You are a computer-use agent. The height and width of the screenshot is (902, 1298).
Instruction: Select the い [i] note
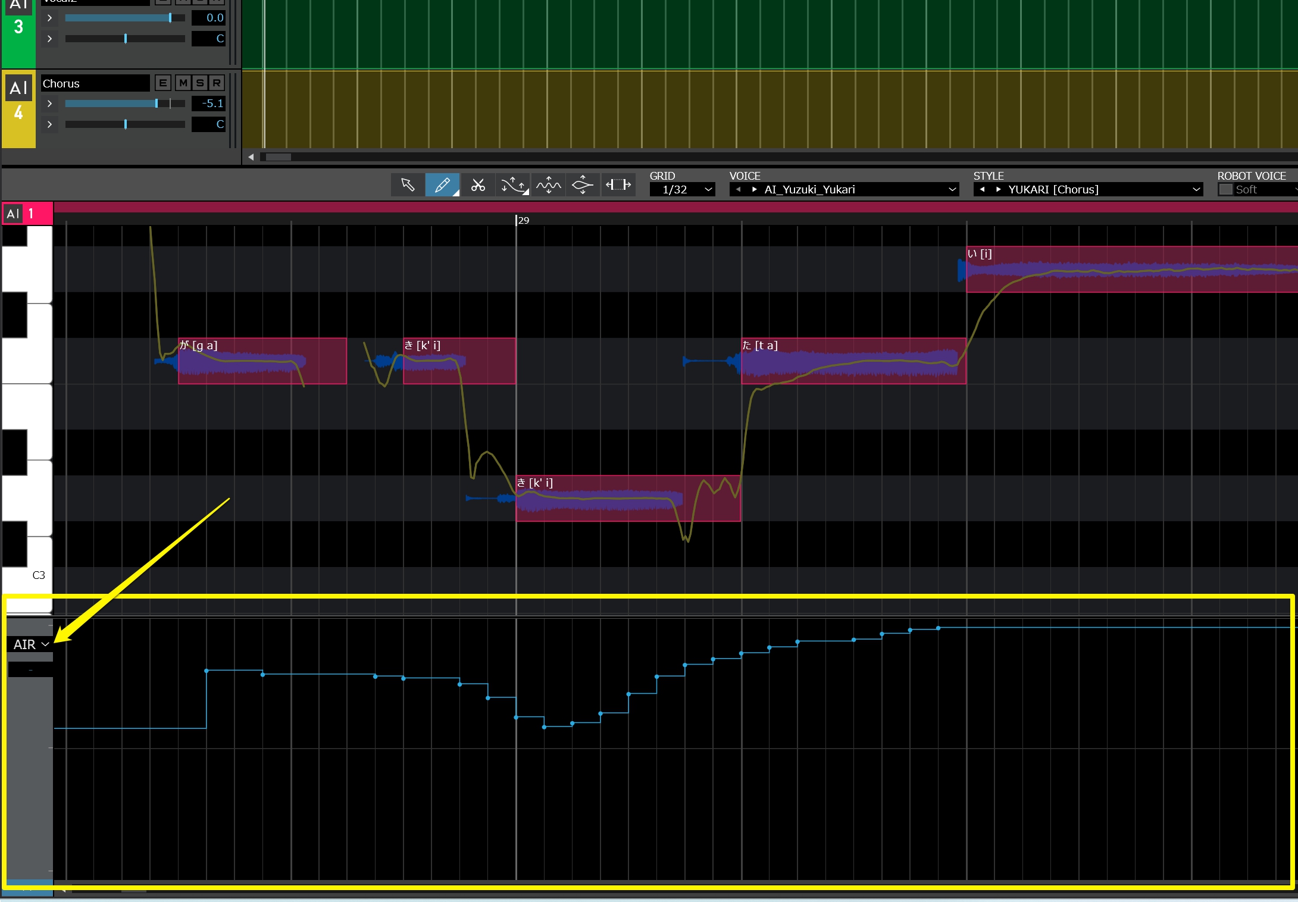[1132, 269]
